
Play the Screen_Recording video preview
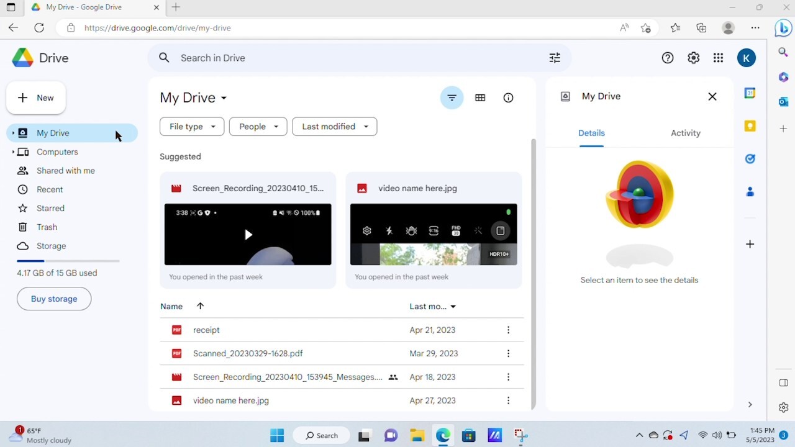pyautogui.click(x=248, y=234)
